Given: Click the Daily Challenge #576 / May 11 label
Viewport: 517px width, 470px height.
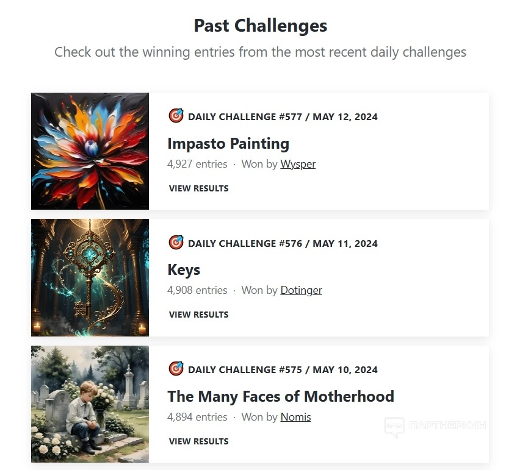Looking at the screenshot, I should pyautogui.click(x=283, y=243).
